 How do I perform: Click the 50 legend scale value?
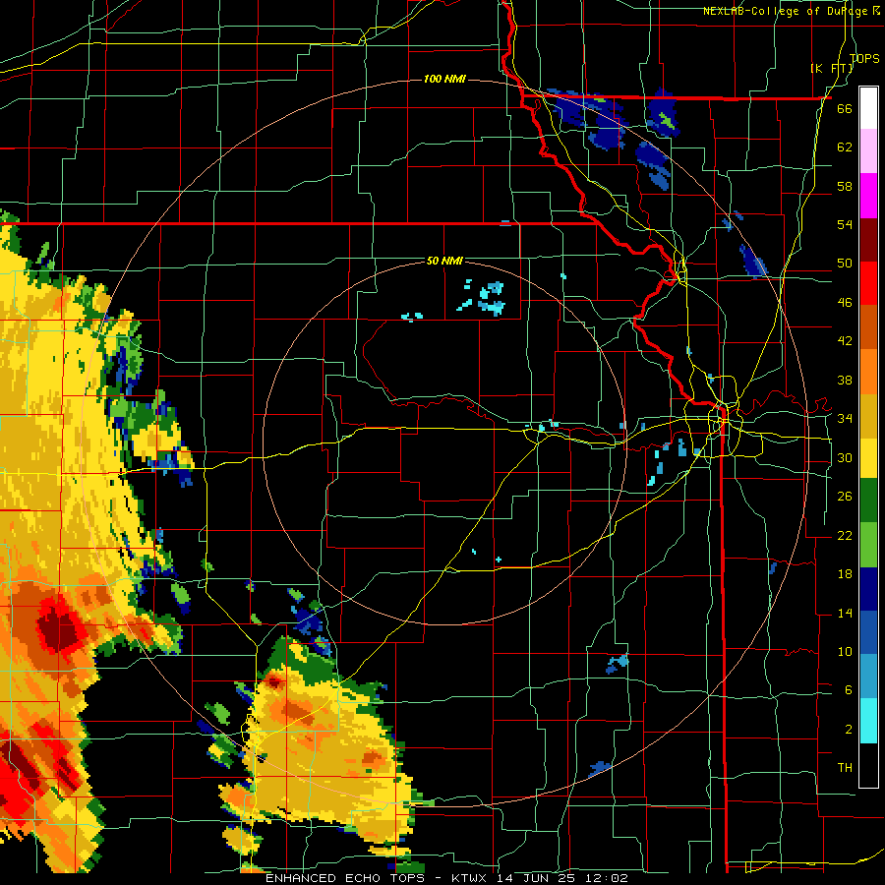click(x=845, y=264)
